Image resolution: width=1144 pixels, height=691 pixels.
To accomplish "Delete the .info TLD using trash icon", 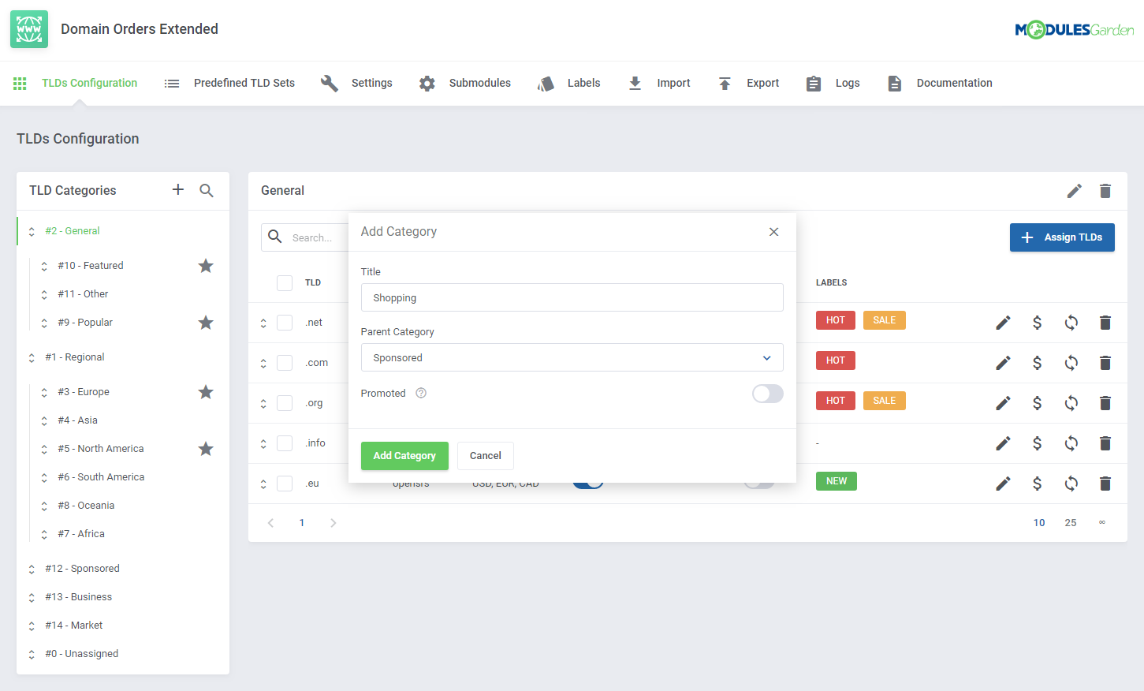I will 1105,443.
